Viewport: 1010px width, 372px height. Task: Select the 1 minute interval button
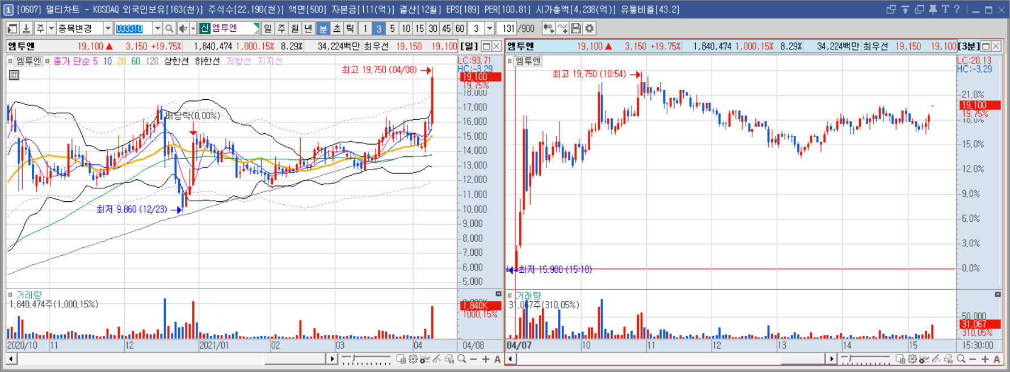[x=365, y=28]
